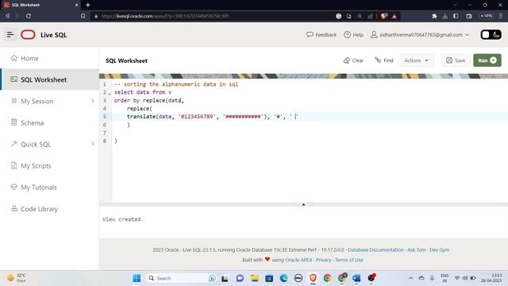Viewport: 508px width, 286px height.
Task: Reload the browser page
Action: point(29,16)
